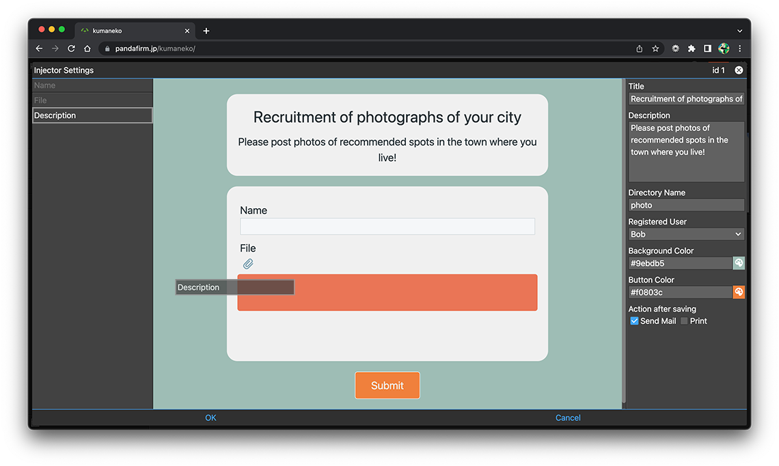
Task: Bookmark this page with the star icon
Action: pos(655,48)
